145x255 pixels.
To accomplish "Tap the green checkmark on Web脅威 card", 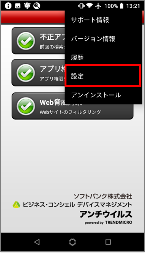I will [x=26, y=106].
